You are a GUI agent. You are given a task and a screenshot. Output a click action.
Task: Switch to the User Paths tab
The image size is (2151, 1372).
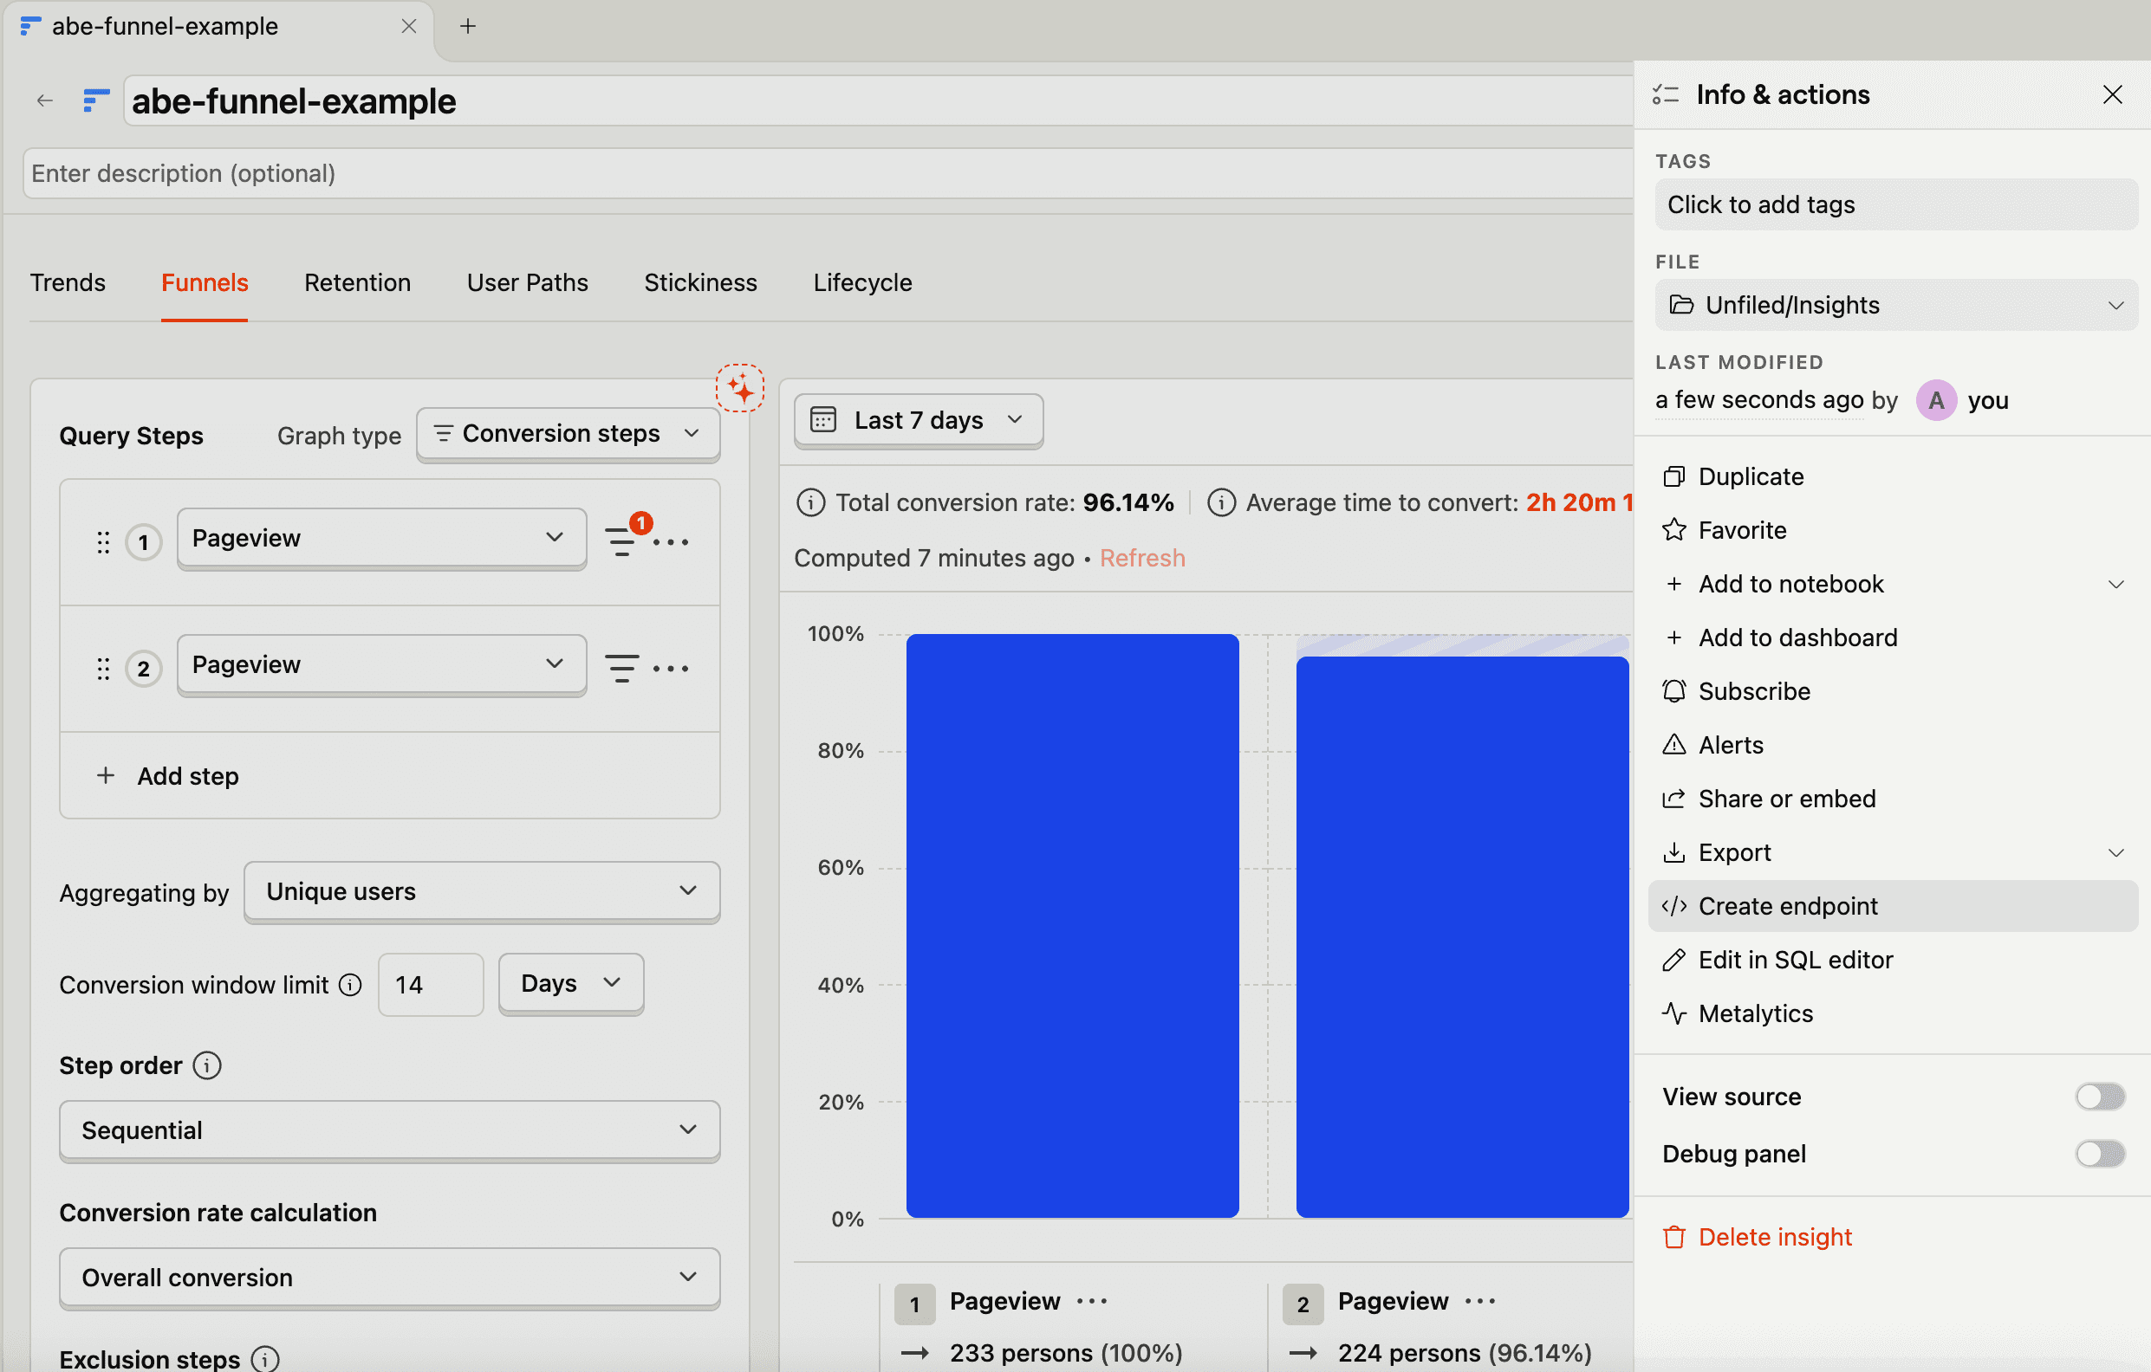point(527,282)
